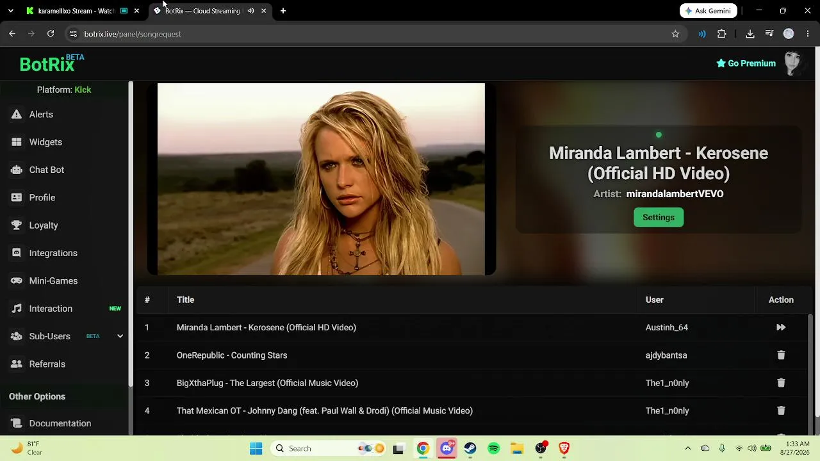The width and height of the screenshot is (820, 461).
Task: Open the user avatar menu
Action: (x=794, y=63)
